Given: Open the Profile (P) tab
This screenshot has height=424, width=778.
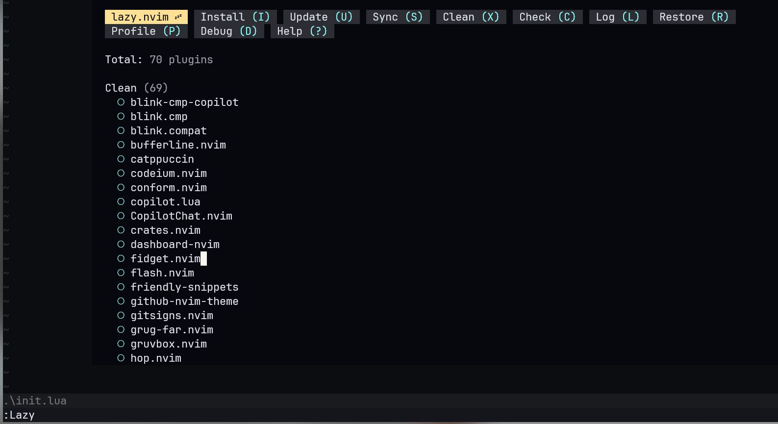Looking at the screenshot, I should 146,31.
